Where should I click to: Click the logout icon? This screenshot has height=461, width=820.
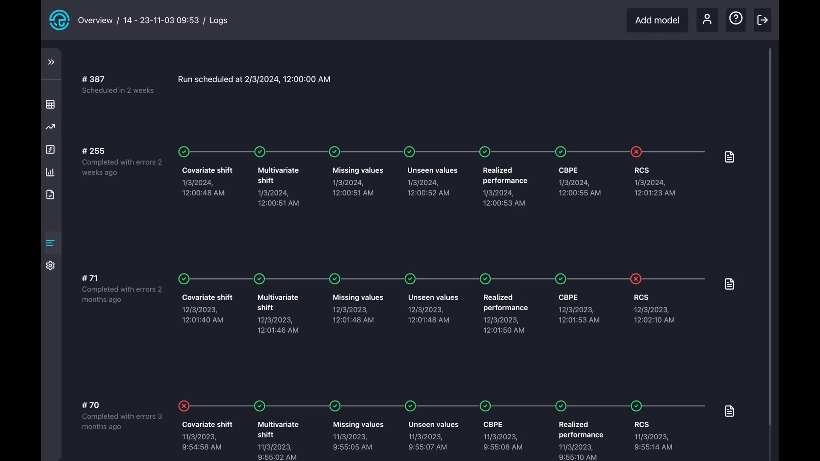pos(762,20)
